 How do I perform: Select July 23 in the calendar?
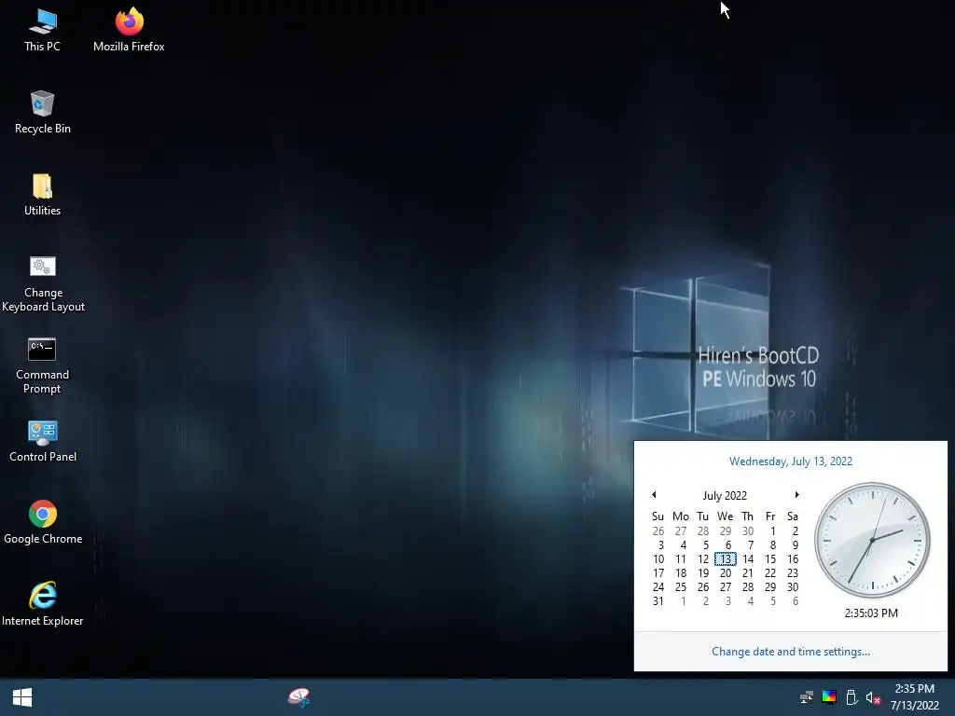pos(793,573)
